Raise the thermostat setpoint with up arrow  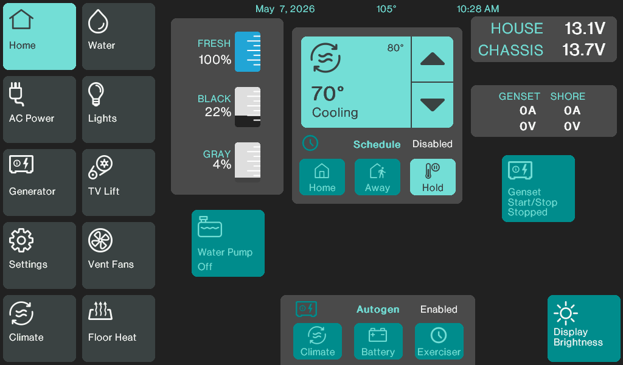(433, 59)
